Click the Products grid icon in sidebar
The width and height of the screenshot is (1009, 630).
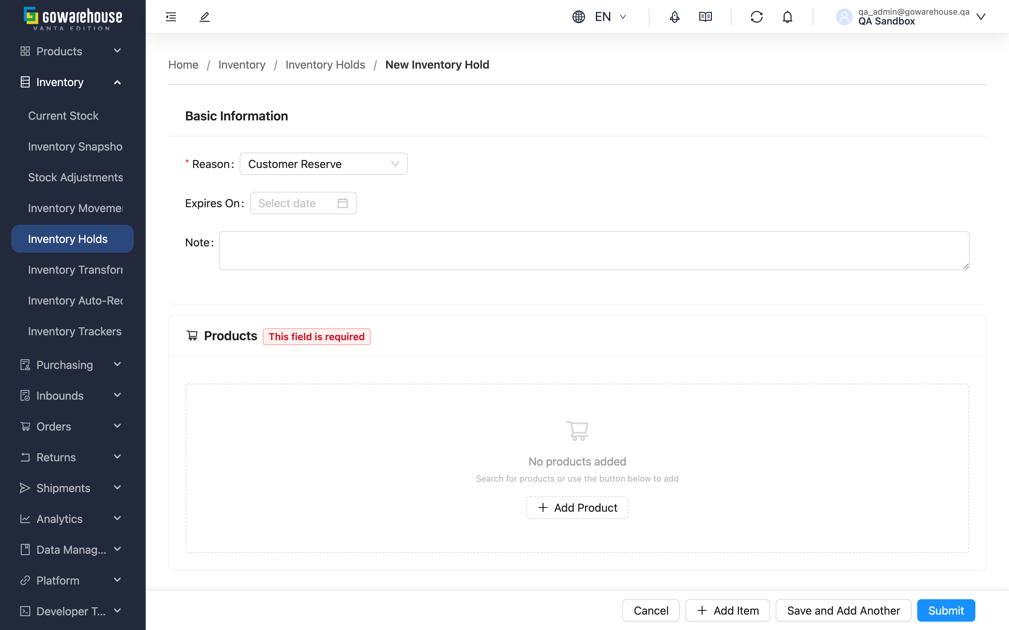(x=26, y=51)
